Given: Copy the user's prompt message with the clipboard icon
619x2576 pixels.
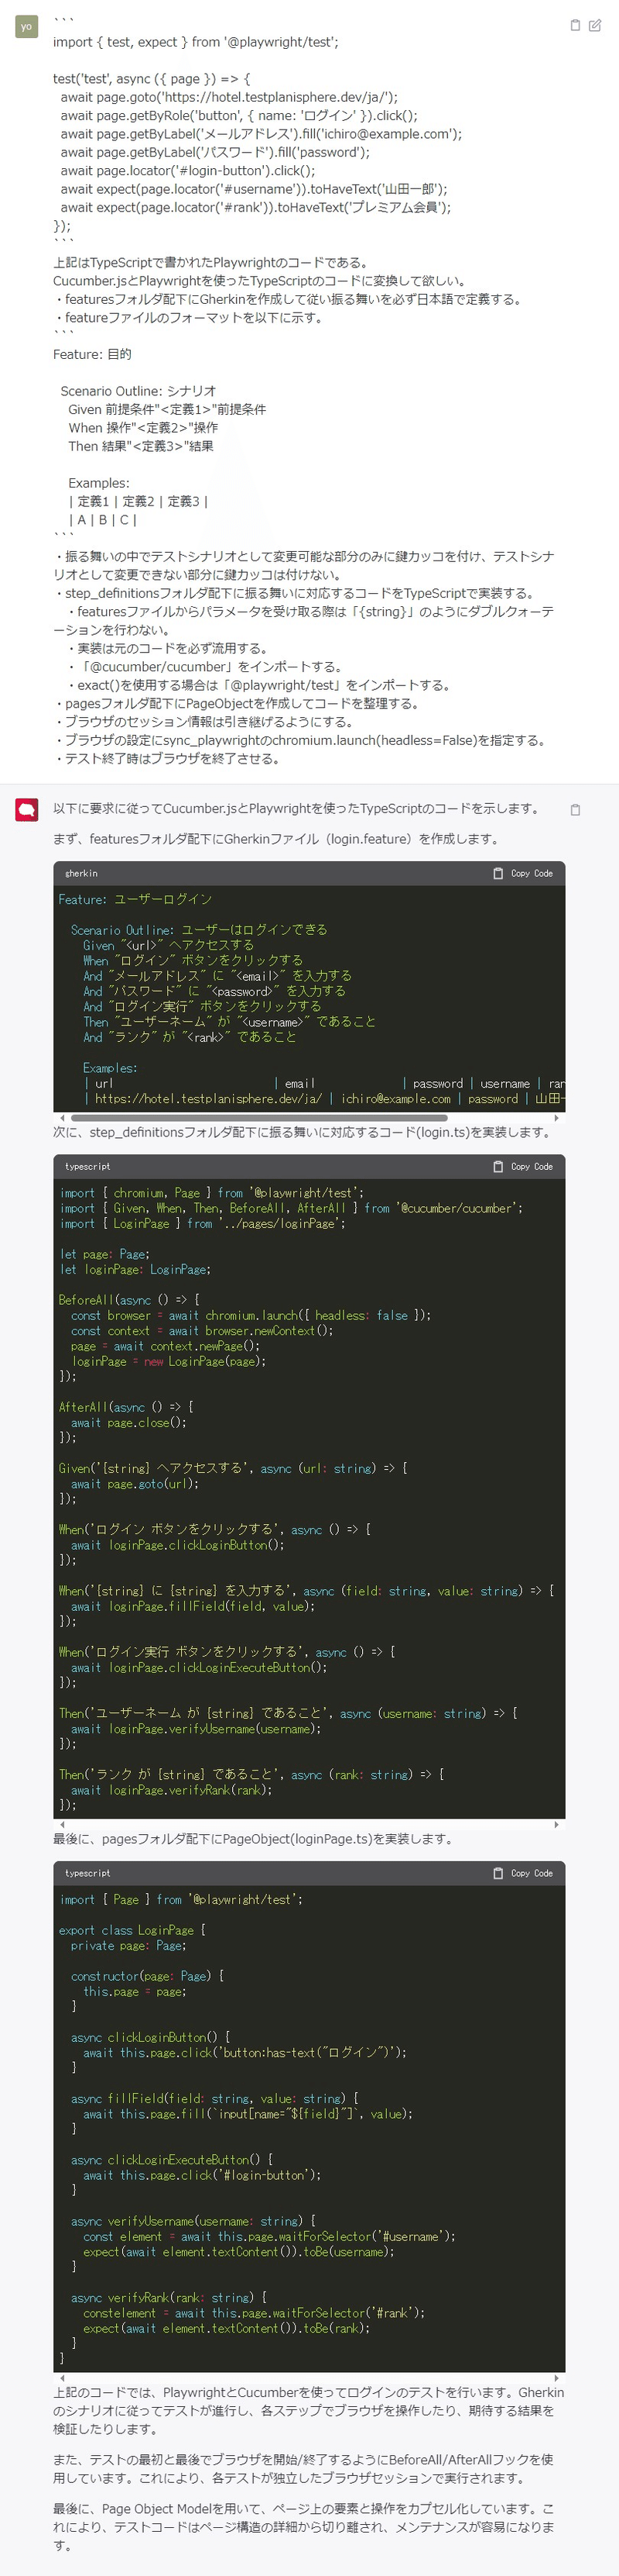Looking at the screenshot, I should pyautogui.click(x=575, y=25).
